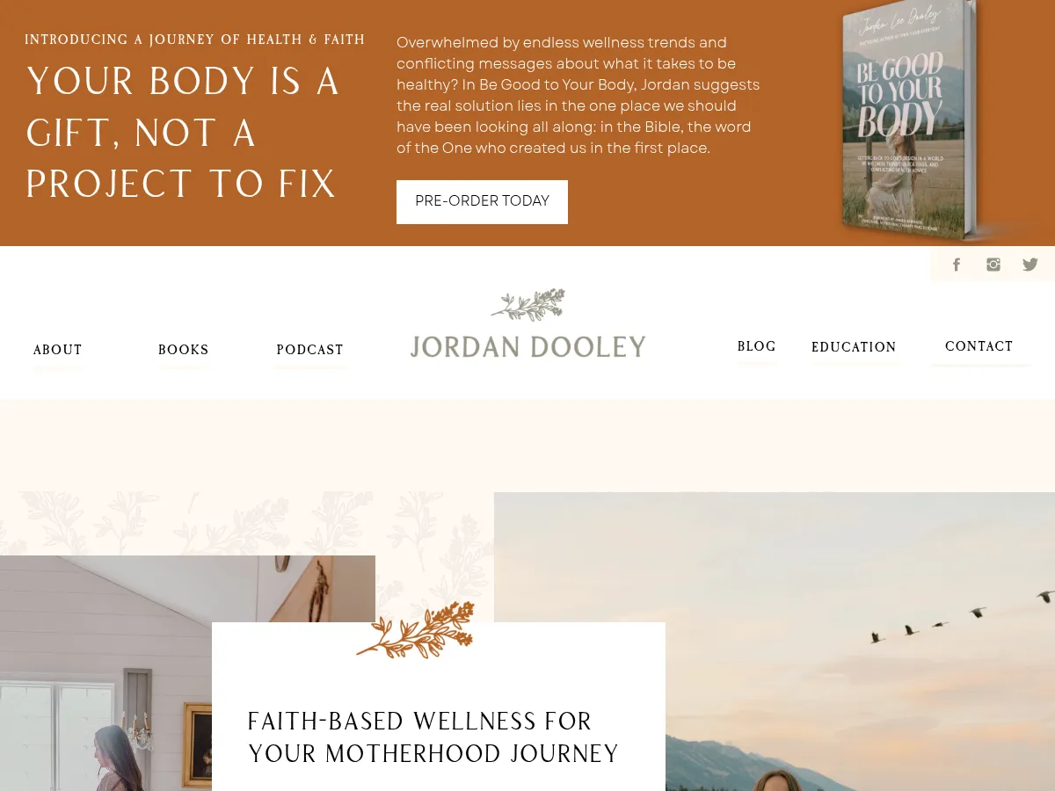The height and width of the screenshot is (791, 1055).
Task: Go to the Podcast page
Action: 310,350
